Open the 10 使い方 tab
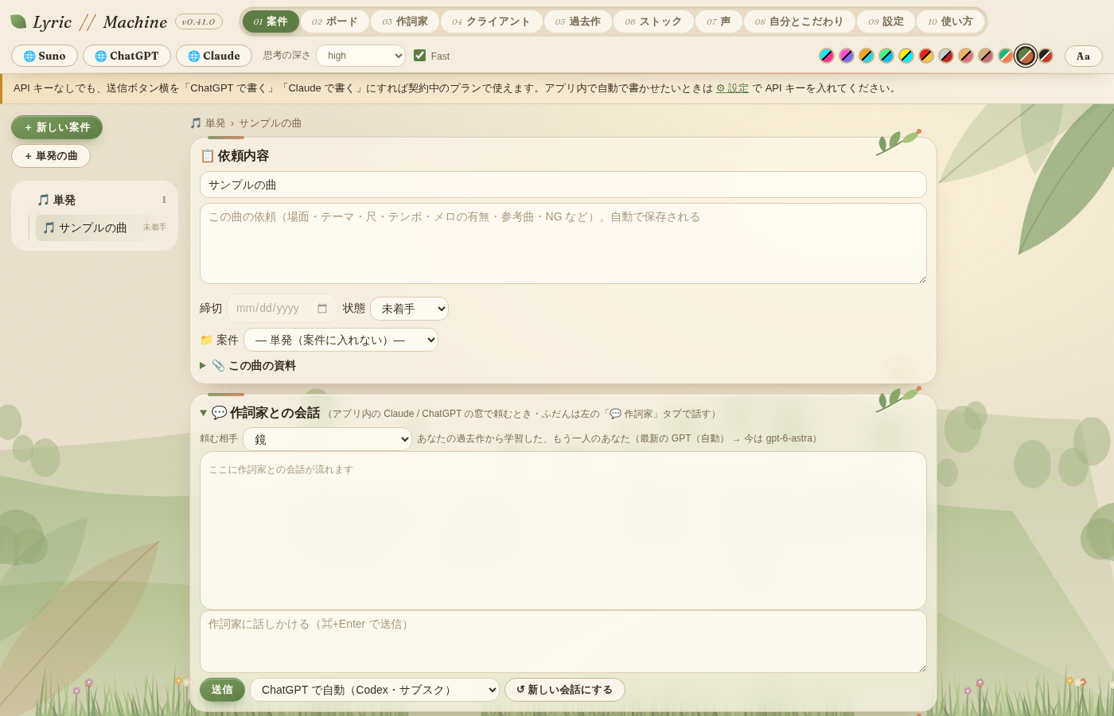The height and width of the screenshot is (716, 1114). 950,21
